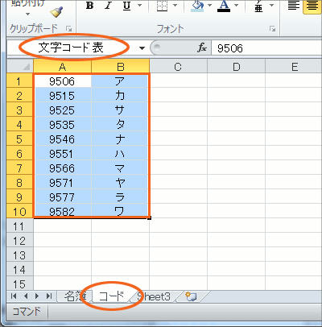322x327 pixels.
Task: Go to previous sheet navigation arrow
Action: pos(26,296)
